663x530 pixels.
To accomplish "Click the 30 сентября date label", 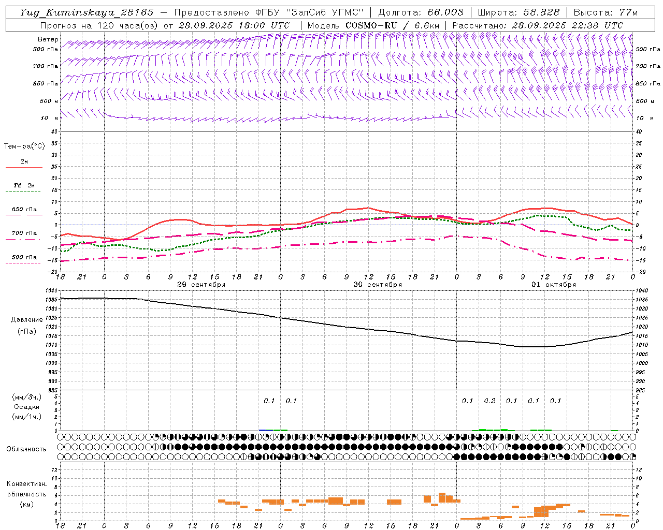I will [378, 285].
